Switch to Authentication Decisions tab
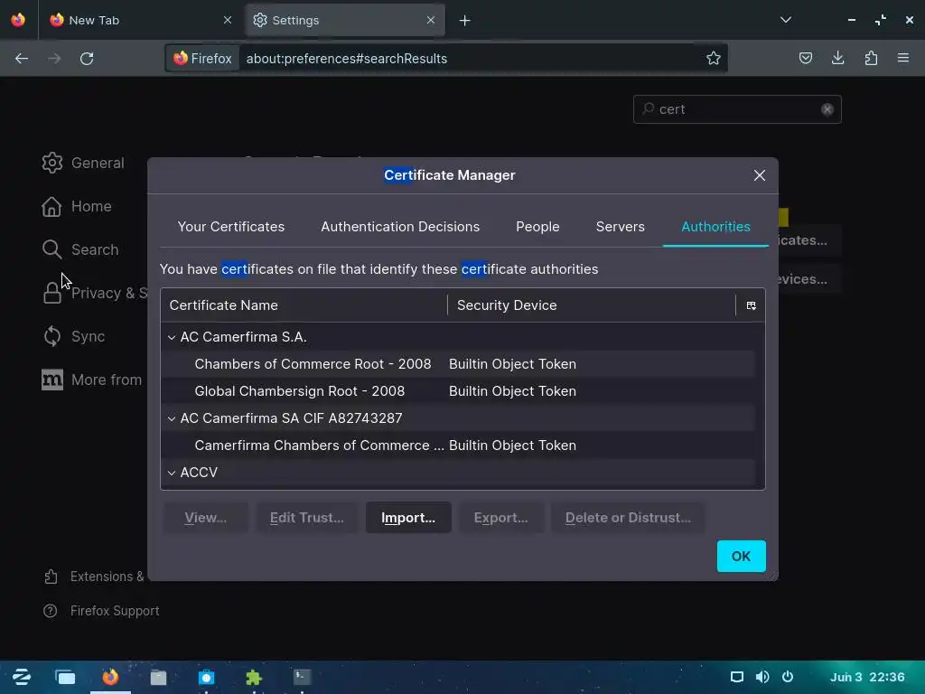Viewport: 925px width, 694px height. click(x=400, y=227)
